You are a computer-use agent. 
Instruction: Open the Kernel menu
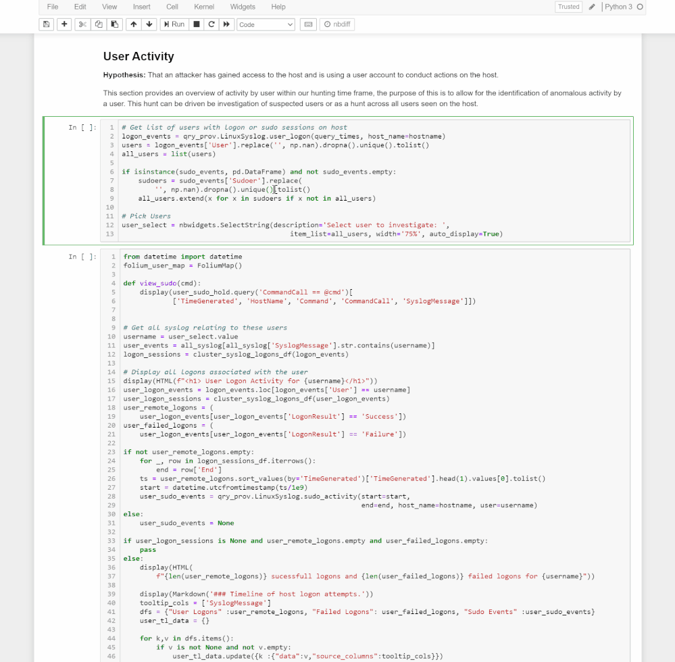point(204,7)
